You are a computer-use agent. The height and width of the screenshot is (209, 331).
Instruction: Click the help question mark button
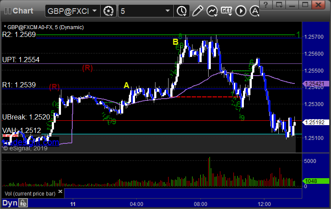[x=266, y=4]
